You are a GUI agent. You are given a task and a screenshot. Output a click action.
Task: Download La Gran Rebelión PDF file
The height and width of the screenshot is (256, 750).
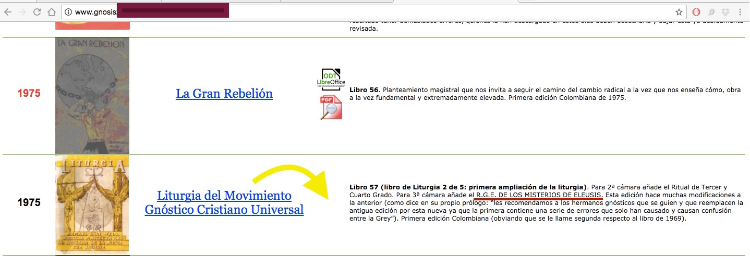click(x=331, y=108)
